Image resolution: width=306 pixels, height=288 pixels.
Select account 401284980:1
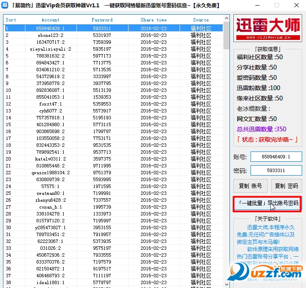click(x=50, y=124)
